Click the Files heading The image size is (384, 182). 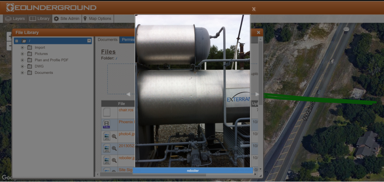click(x=108, y=52)
